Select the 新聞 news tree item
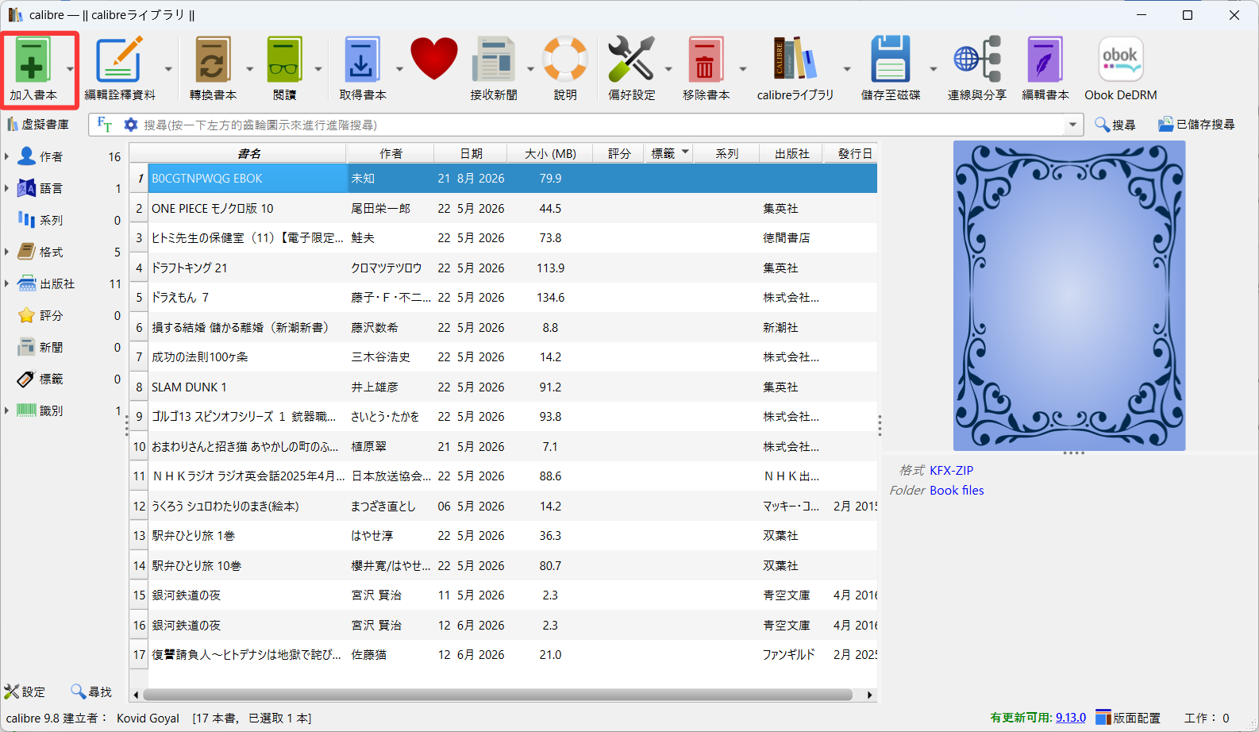The height and width of the screenshot is (732, 1259). coord(51,347)
